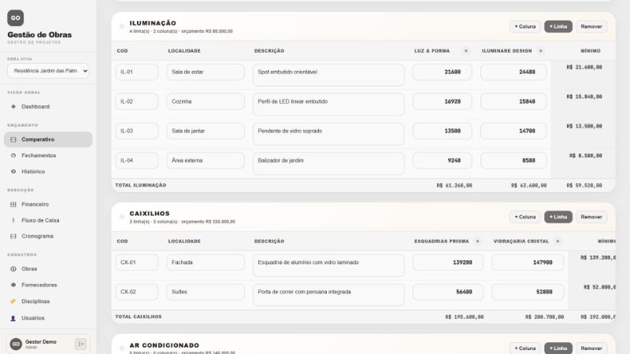Open the Financeiro section
Image resolution: width=630 pixels, height=354 pixels.
tap(48, 205)
